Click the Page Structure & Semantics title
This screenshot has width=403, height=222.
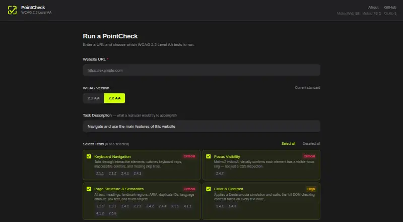point(119,189)
